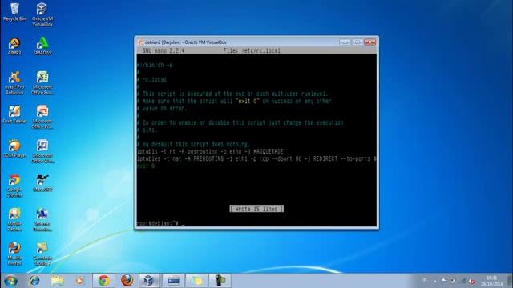Viewport: 513px width, 288px height.
Task: Click the red antivirus tray icon
Action: pyautogui.click(x=471, y=281)
